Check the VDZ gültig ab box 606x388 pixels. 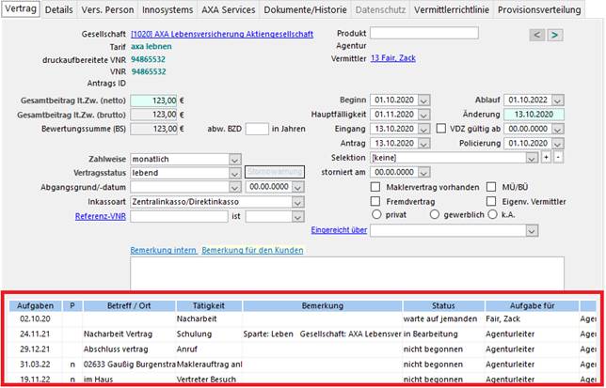tap(443, 129)
